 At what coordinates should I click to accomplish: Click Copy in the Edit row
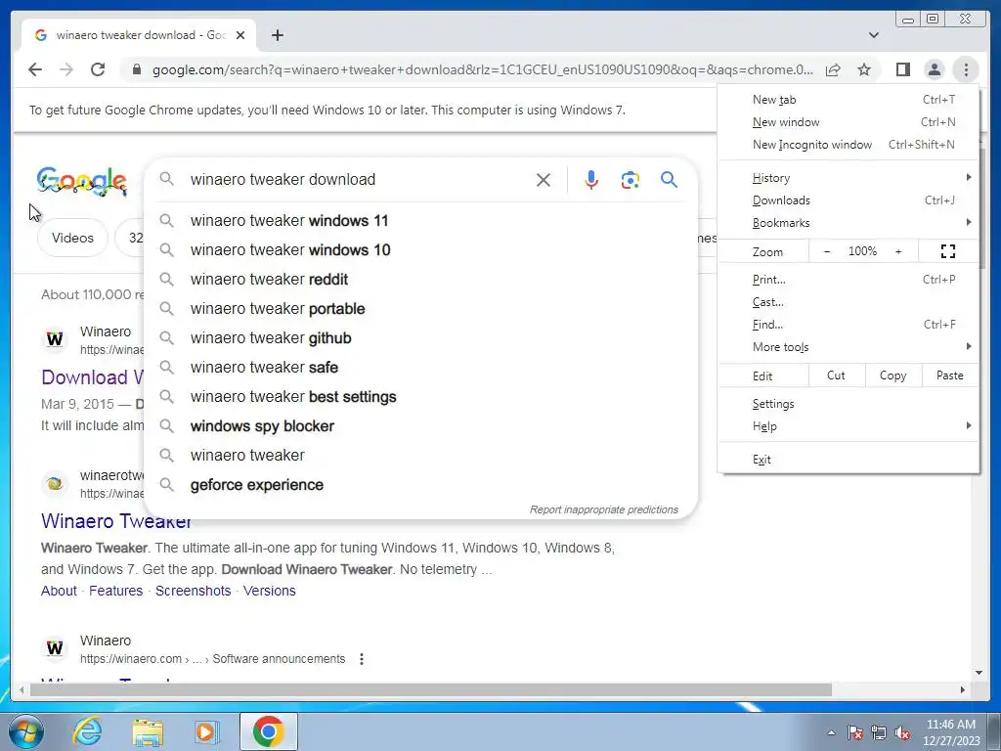point(893,375)
